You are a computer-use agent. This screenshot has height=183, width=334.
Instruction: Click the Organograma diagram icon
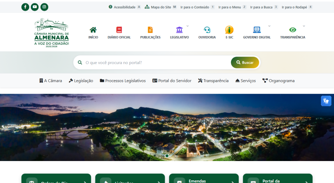pos(265,80)
